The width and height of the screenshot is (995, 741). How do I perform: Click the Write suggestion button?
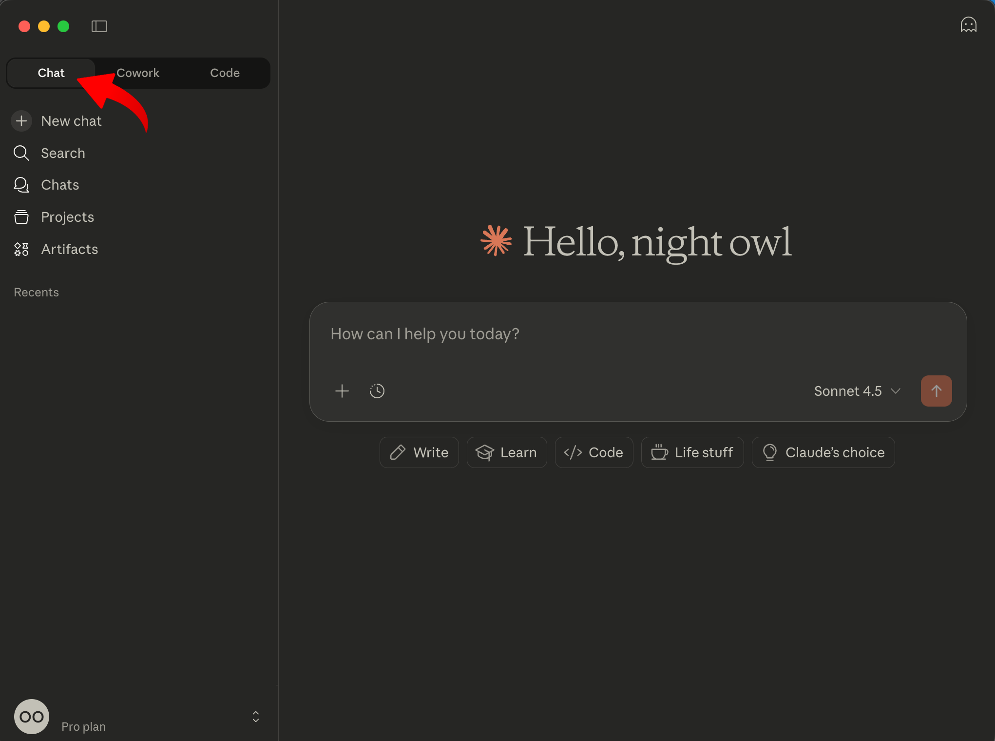pyautogui.click(x=419, y=452)
